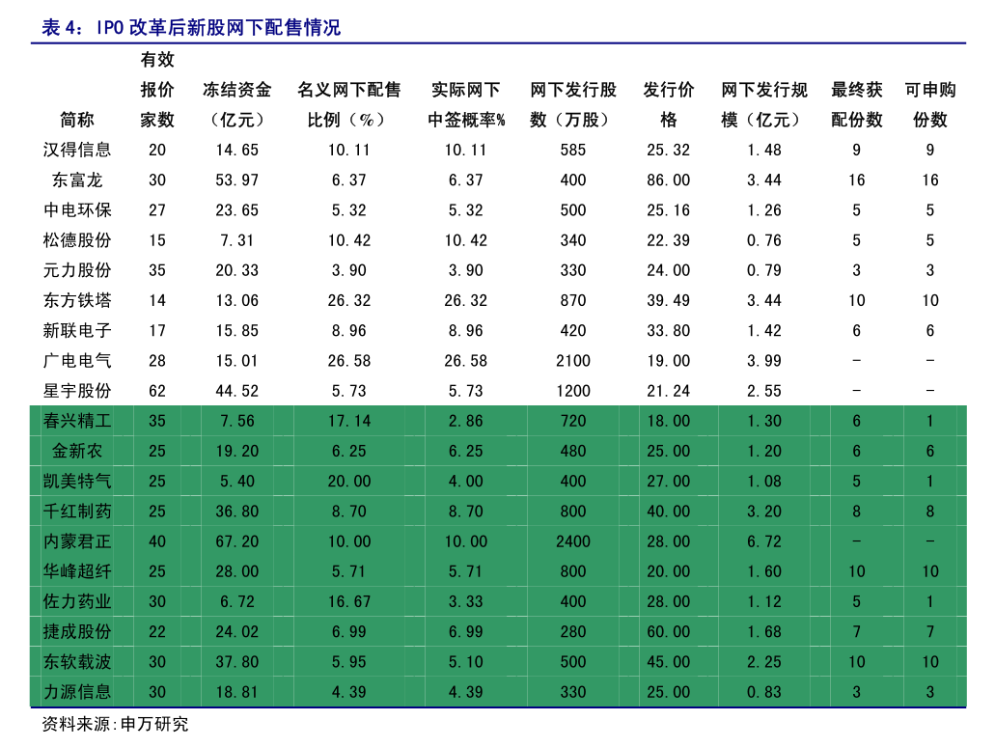The height and width of the screenshot is (748, 995).
Task: Click the 内蒙君正 company name
Action: (x=77, y=541)
